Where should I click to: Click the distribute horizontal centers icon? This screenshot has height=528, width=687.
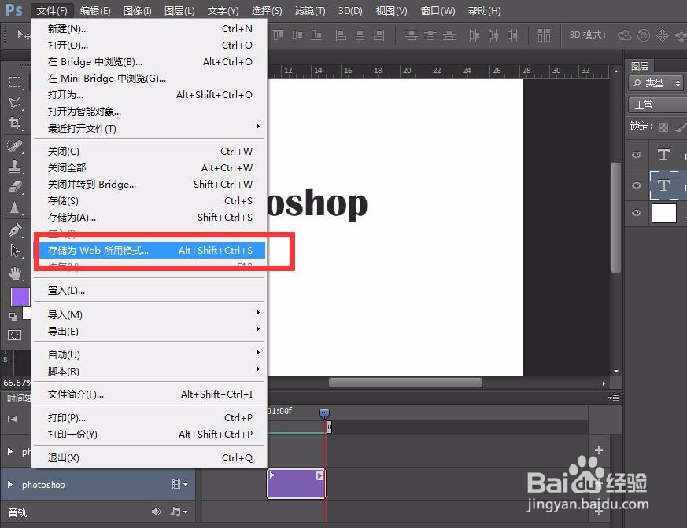[x=493, y=35]
